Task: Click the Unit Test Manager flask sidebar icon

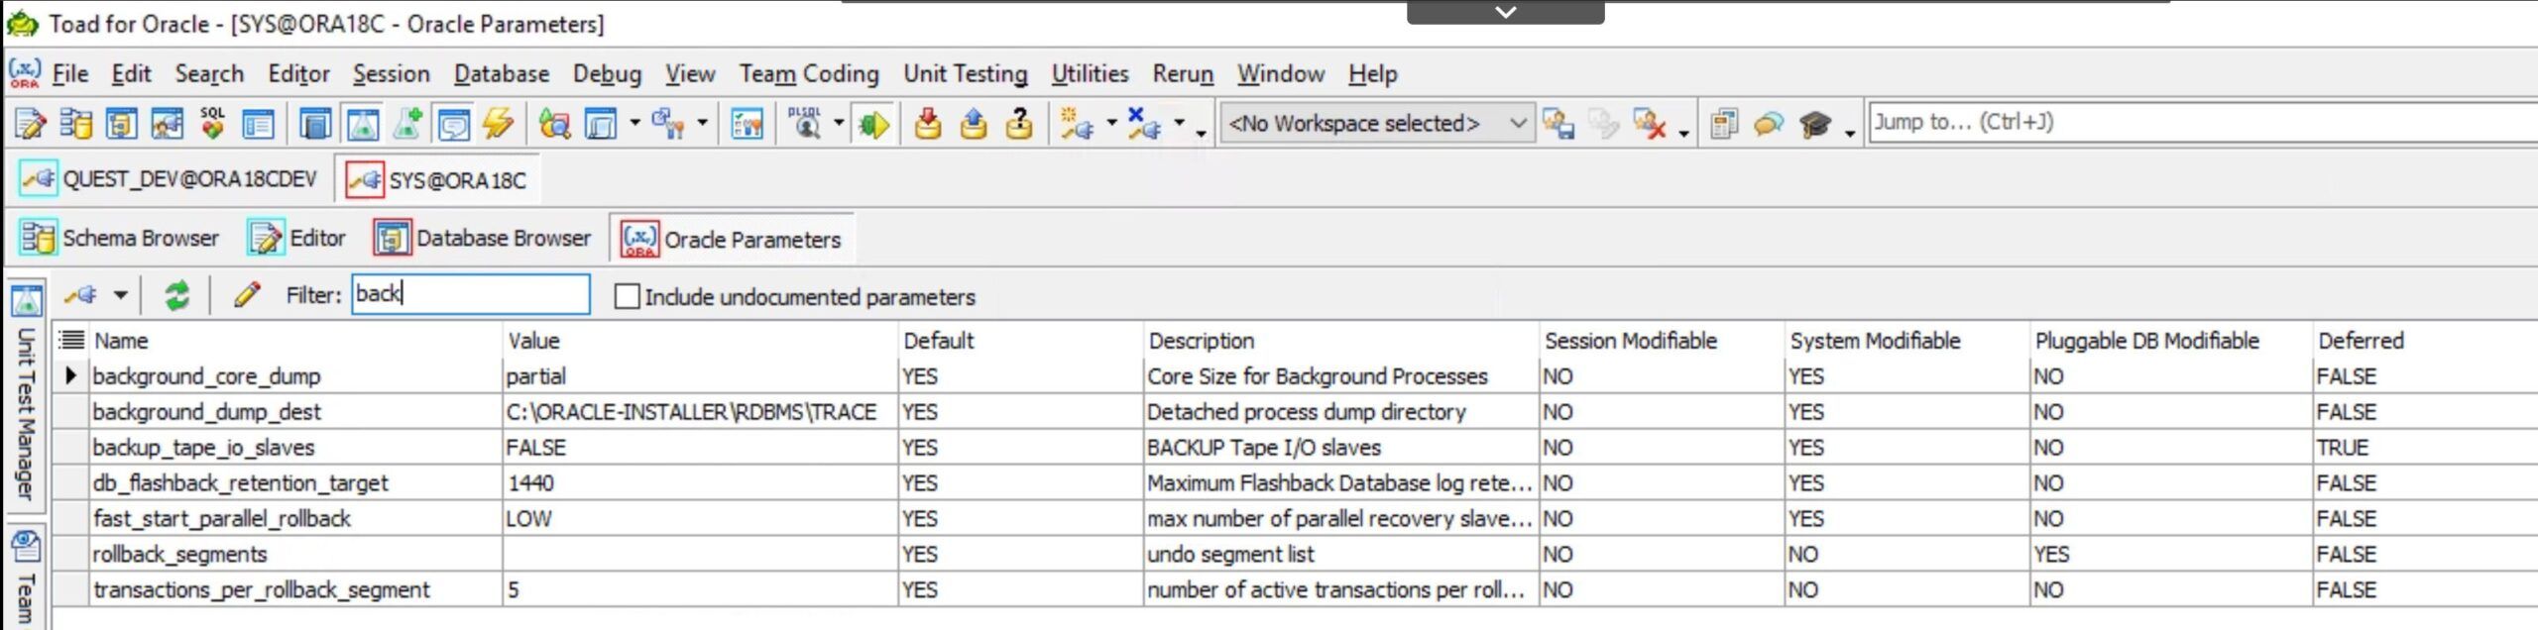Action: pos(26,300)
